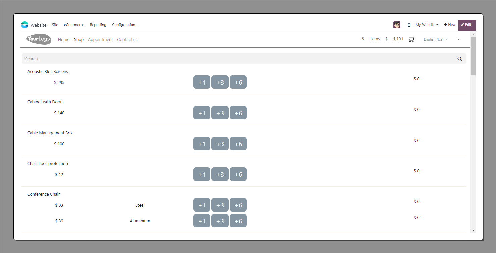496x253 pixels.
Task: Click the Cable Management Box product name
Action: 50,133
